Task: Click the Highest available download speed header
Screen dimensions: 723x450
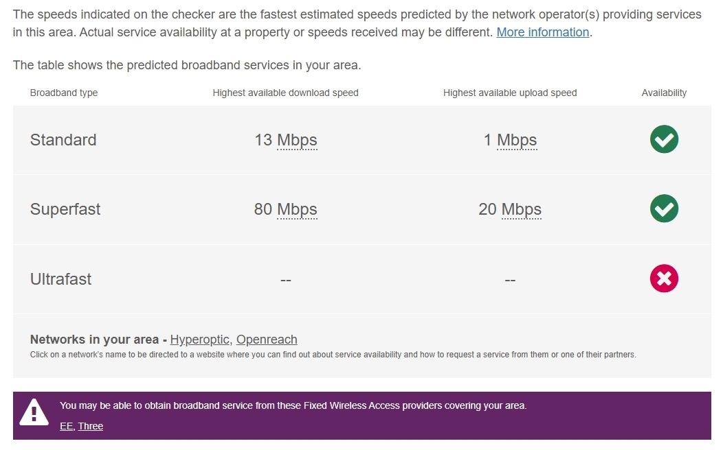Action: tap(285, 93)
